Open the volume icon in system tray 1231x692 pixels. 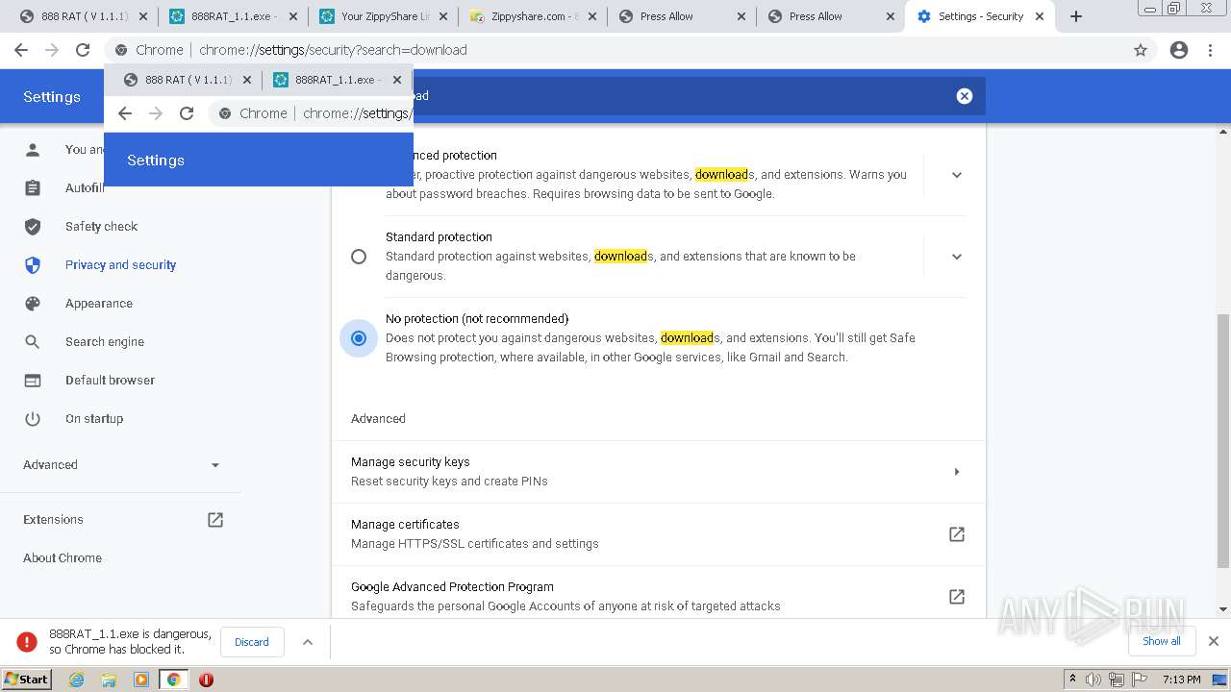pos(1093,680)
